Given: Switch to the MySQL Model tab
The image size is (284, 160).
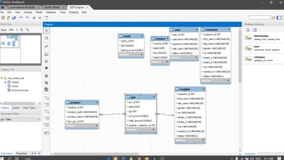Looking at the screenshot, I should pyautogui.click(x=52, y=7).
